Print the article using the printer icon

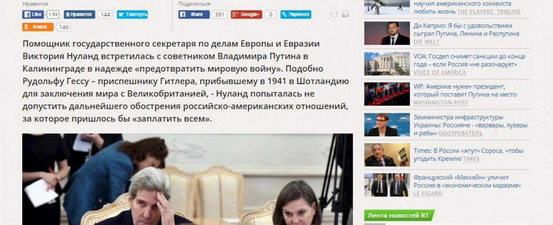[345, 14]
